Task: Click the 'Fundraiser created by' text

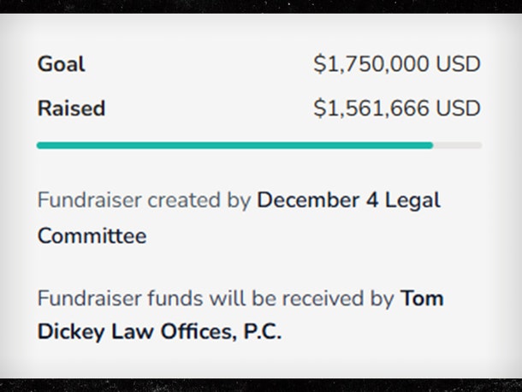Action: (x=144, y=200)
